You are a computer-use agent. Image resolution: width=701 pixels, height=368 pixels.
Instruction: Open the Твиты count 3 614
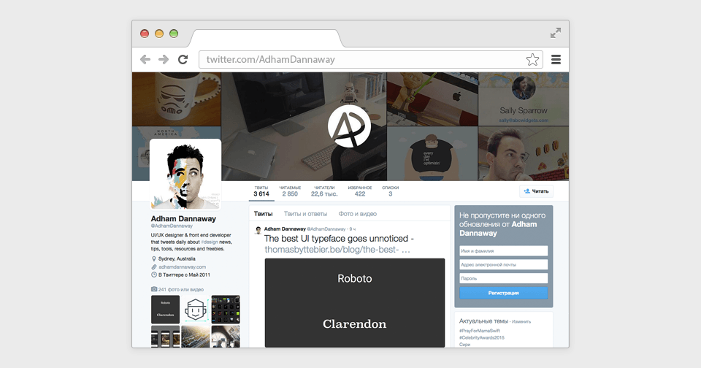[x=261, y=191]
